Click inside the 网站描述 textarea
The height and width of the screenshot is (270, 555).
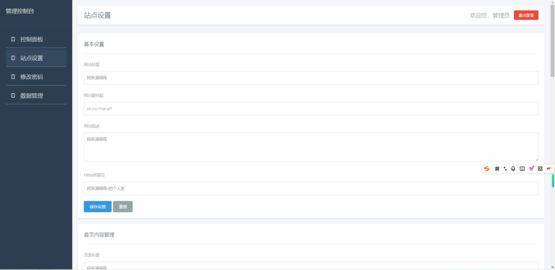click(x=311, y=147)
